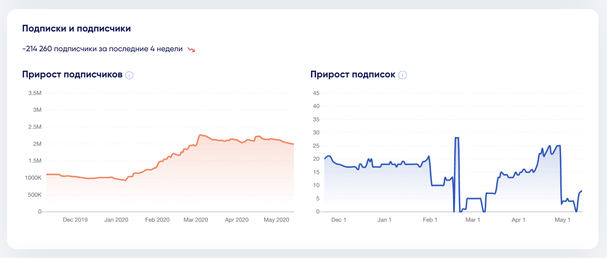The image size is (607, 258).
Task: Click the Dec 2019 axis label
Action: [75, 220]
